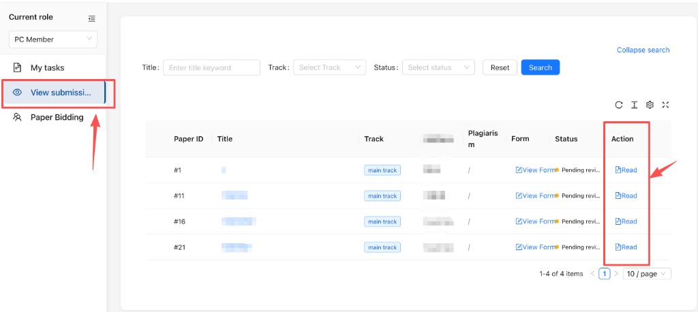Expand the Select Track dropdown
698x312 pixels.
(329, 67)
